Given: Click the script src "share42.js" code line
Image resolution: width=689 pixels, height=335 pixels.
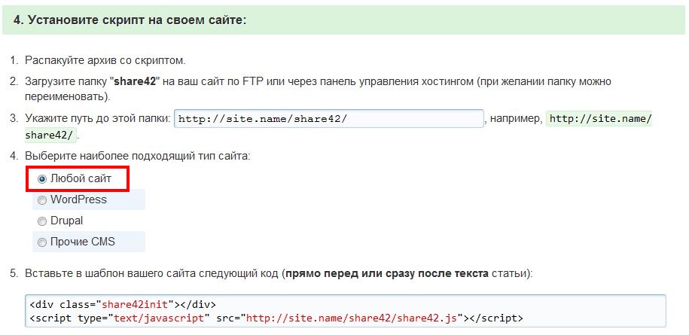Looking at the screenshot, I should (276, 318).
